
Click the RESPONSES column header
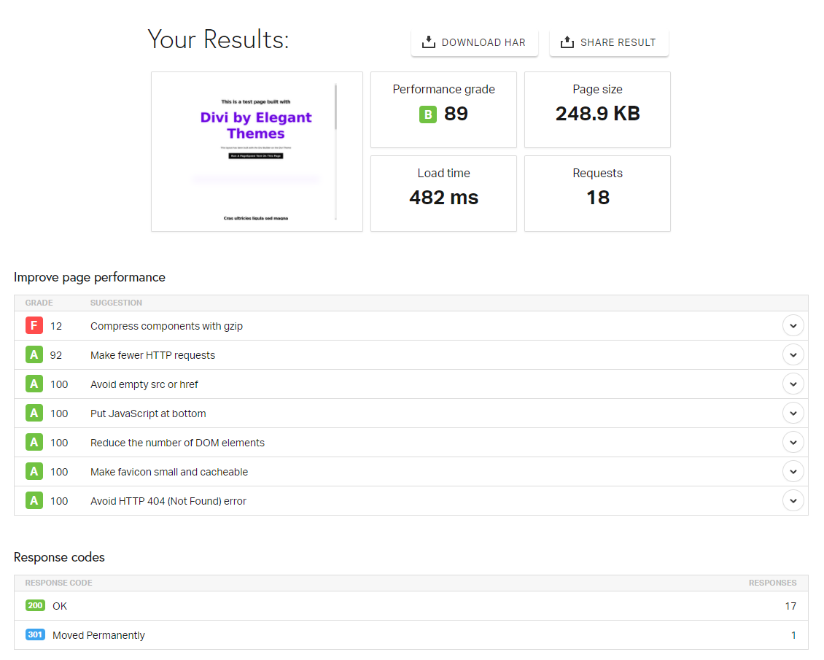pyautogui.click(x=772, y=583)
